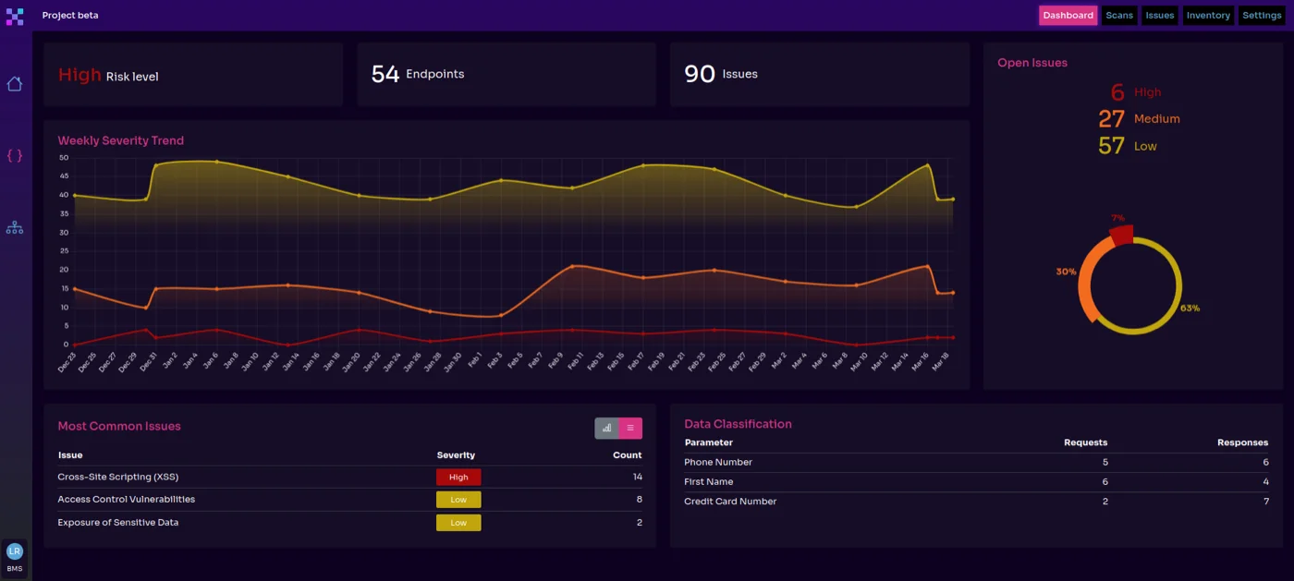Image resolution: width=1294 pixels, height=581 pixels.
Task: Select the Low badge on Access Control Vulnerabilities
Action: [x=458, y=499]
